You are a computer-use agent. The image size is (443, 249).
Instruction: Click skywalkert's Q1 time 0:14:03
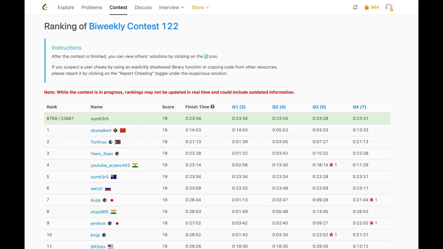click(x=240, y=130)
